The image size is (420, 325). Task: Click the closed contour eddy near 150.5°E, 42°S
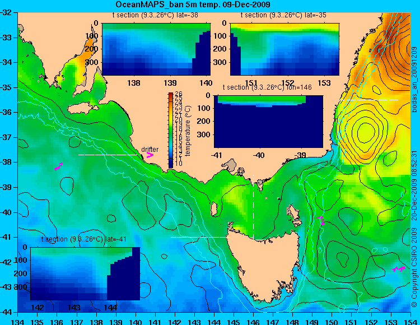[x=343, y=259]
